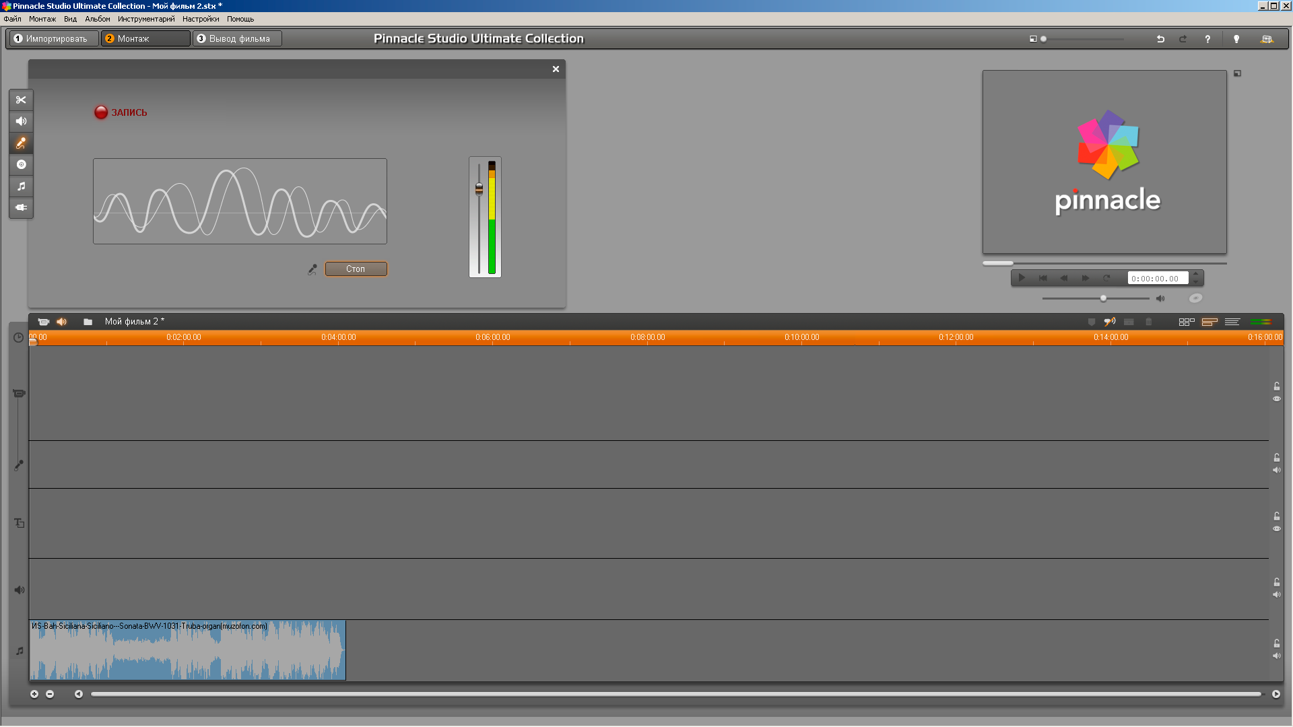Click the DVD disc preview icon
The height and width of the screenshot is (727, 1293).
pos(1195,298)
